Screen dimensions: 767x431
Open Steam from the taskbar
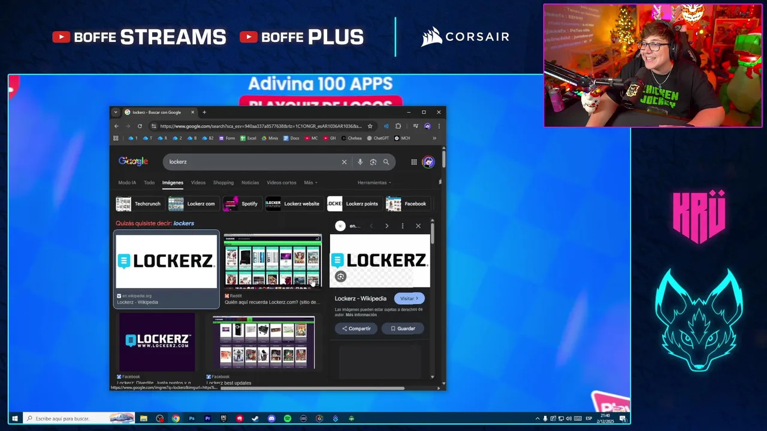pos(255,418)
